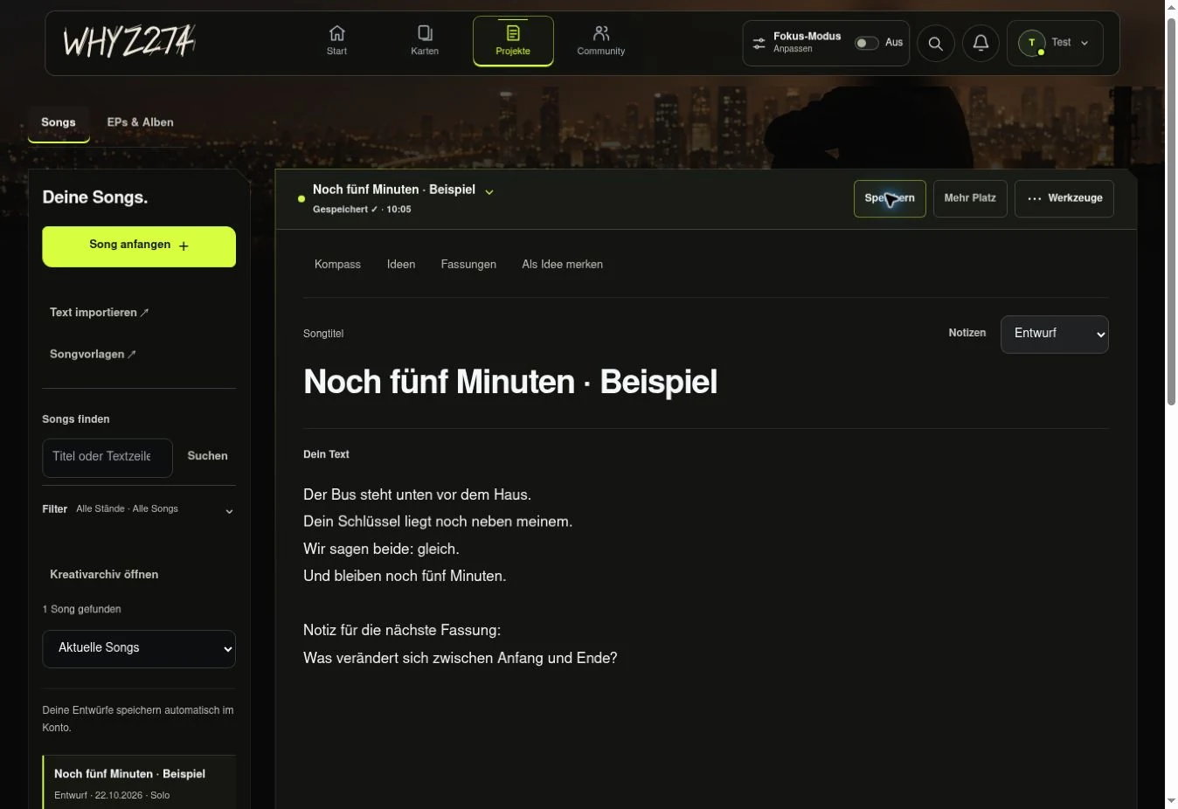This screenshot has width=1178, height=809.
Task: Open Community via the people icon
Action: pyautogui.click(x=600, y=33)
